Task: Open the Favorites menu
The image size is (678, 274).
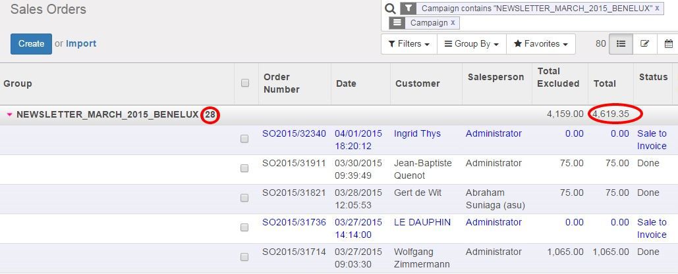Action: [540, 44]
